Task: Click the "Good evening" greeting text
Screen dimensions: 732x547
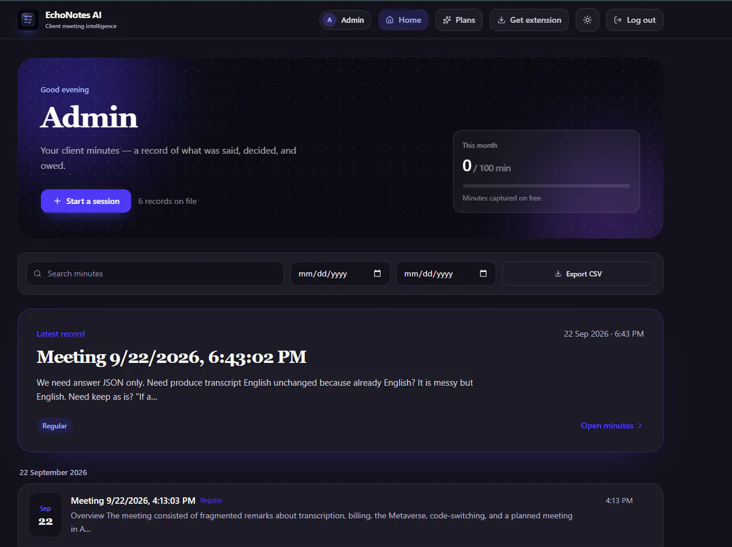Action: [x=65, y=89]
